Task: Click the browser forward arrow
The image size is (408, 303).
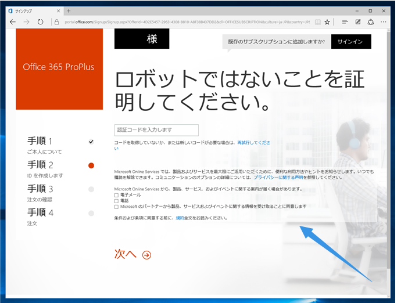Action: 27,22
